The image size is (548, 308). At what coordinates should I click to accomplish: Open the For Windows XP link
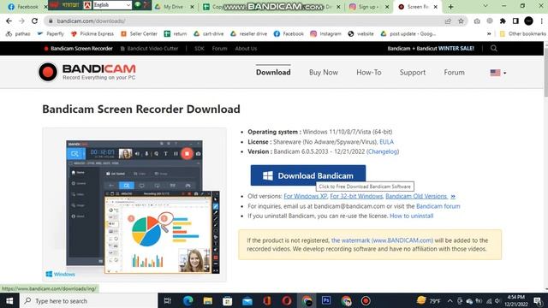(x=305, y=196)
